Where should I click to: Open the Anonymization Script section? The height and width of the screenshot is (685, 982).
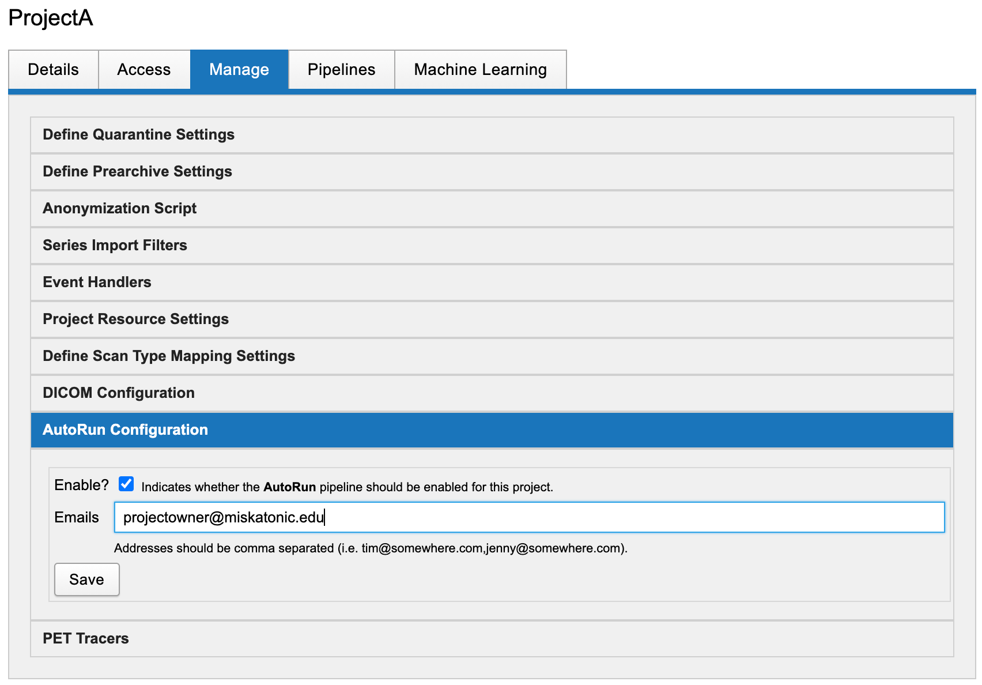(x=119, y=209)
